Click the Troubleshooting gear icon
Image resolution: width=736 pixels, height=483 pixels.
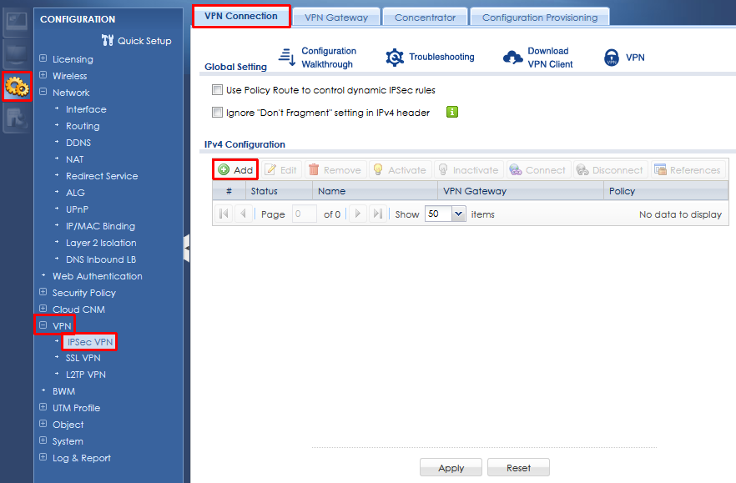point(395,57)
